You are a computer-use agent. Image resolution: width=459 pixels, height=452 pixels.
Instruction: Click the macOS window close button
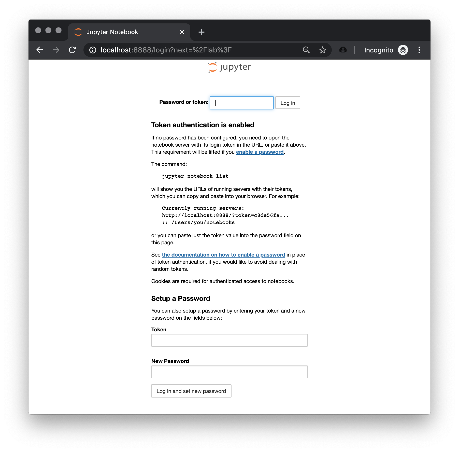38,30
